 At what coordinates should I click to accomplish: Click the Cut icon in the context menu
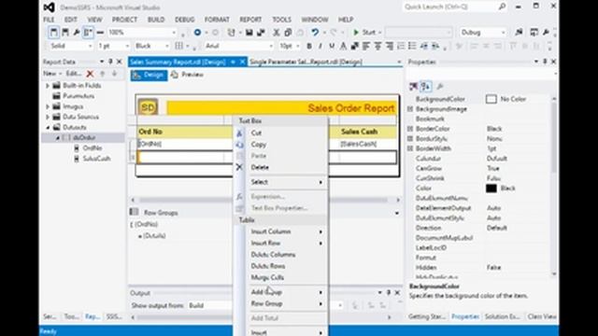point(239,133)
